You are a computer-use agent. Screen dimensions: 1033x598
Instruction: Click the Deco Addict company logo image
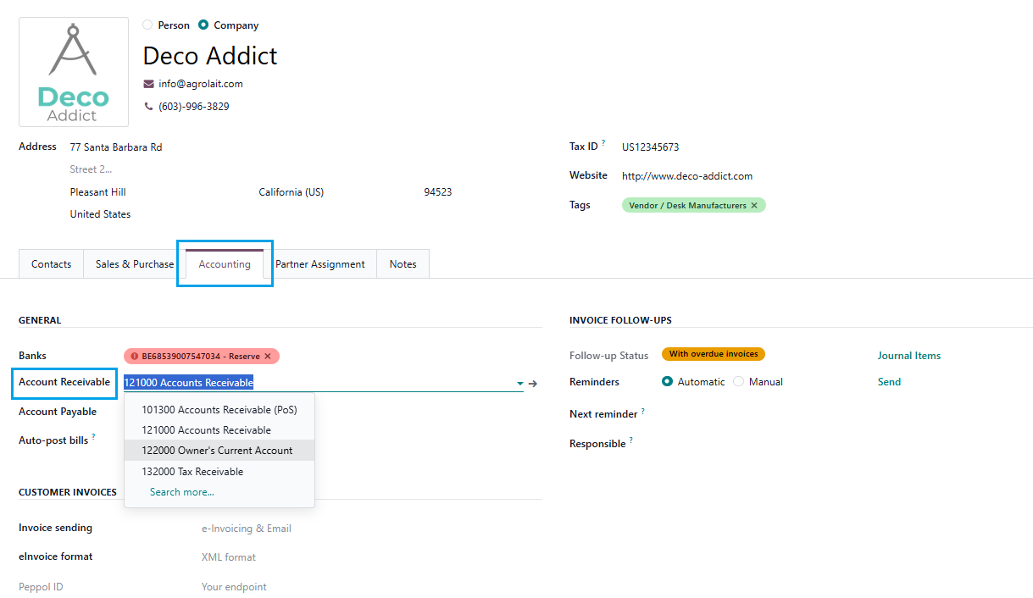pos(74,72)
